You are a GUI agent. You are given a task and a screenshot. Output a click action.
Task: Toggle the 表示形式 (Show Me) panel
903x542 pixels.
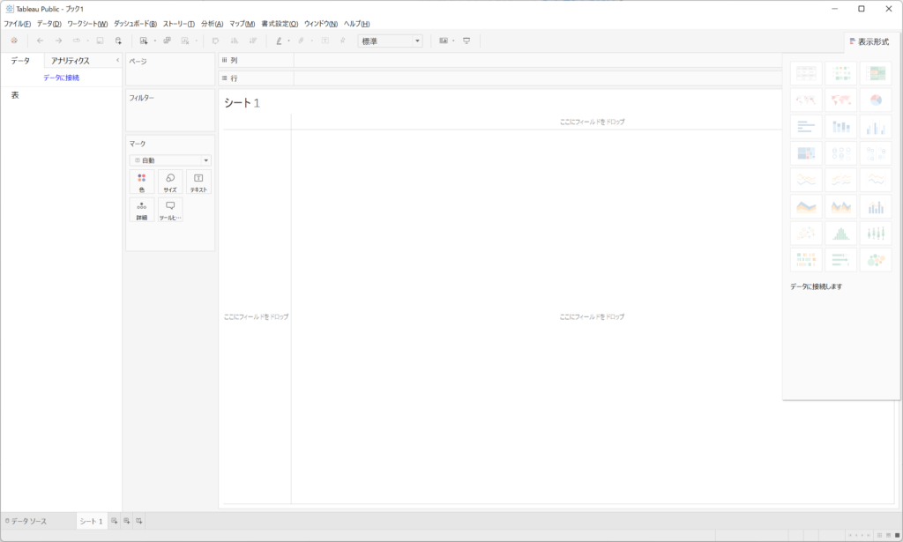[x=871, y=41]
